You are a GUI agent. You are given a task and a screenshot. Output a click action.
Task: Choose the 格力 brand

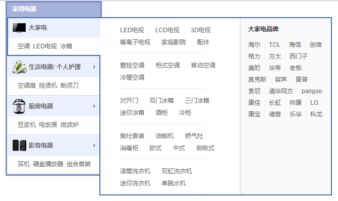pyautogui.click(x=254, y=56)
